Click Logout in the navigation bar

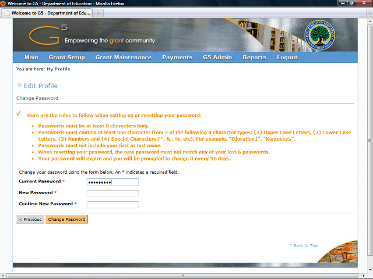287,58
